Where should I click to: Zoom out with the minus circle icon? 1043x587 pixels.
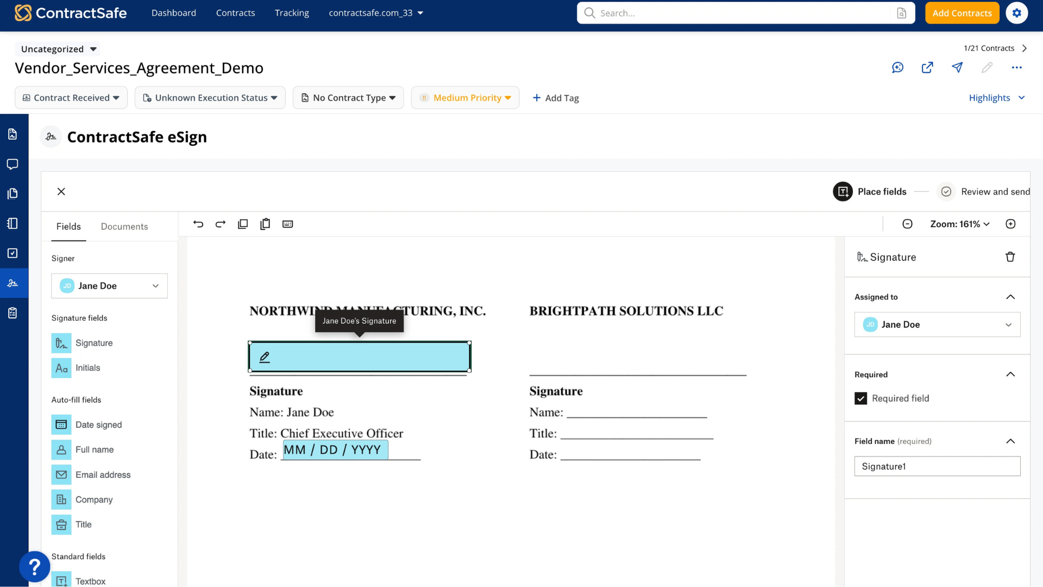907,224
